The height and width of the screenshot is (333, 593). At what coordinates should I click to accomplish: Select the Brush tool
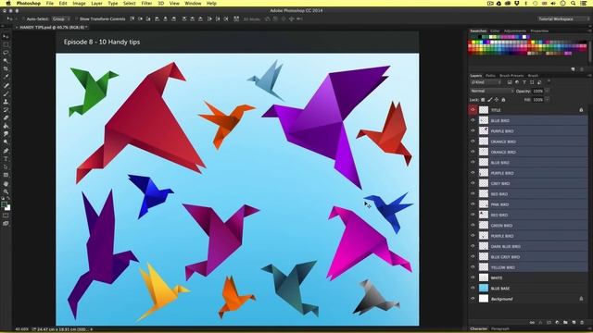[x=6, y=93]
